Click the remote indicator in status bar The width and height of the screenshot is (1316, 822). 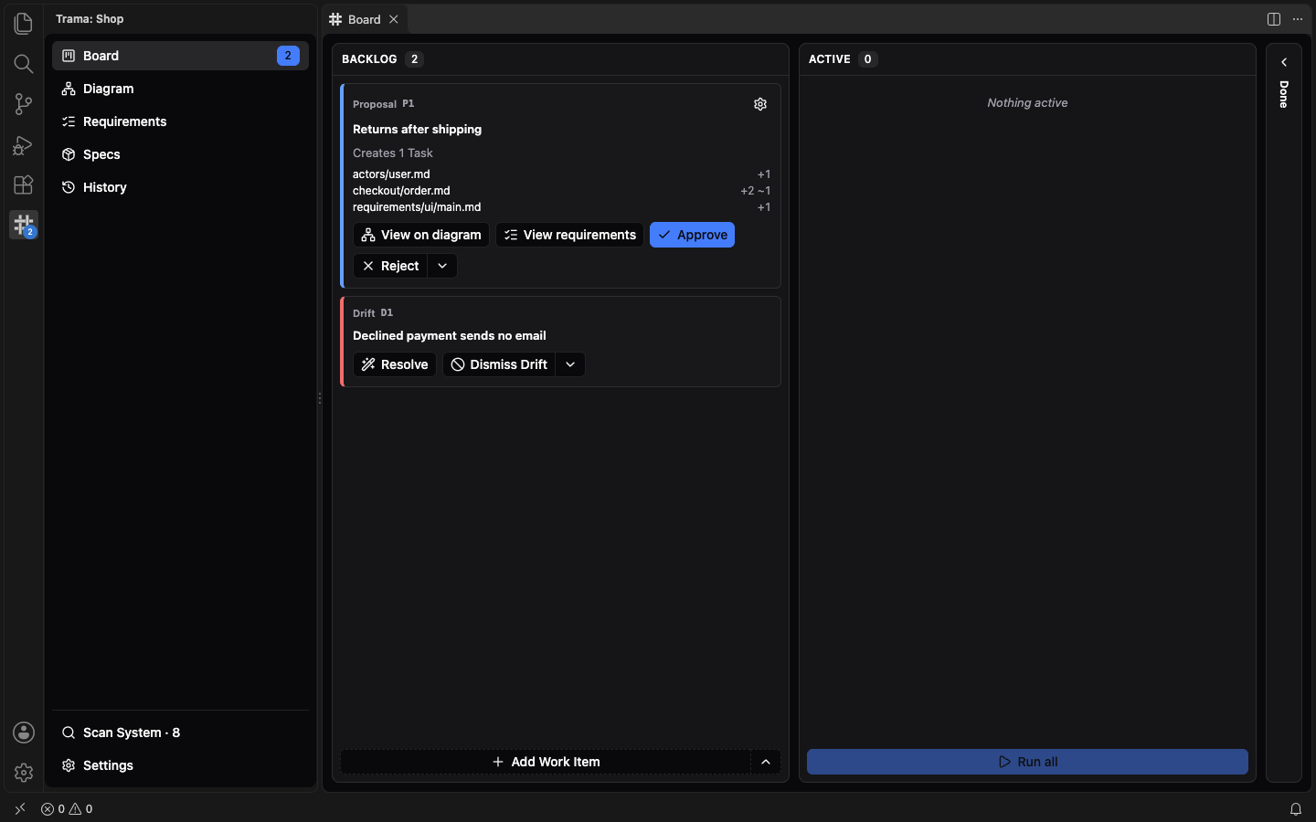tap(20, 809)
